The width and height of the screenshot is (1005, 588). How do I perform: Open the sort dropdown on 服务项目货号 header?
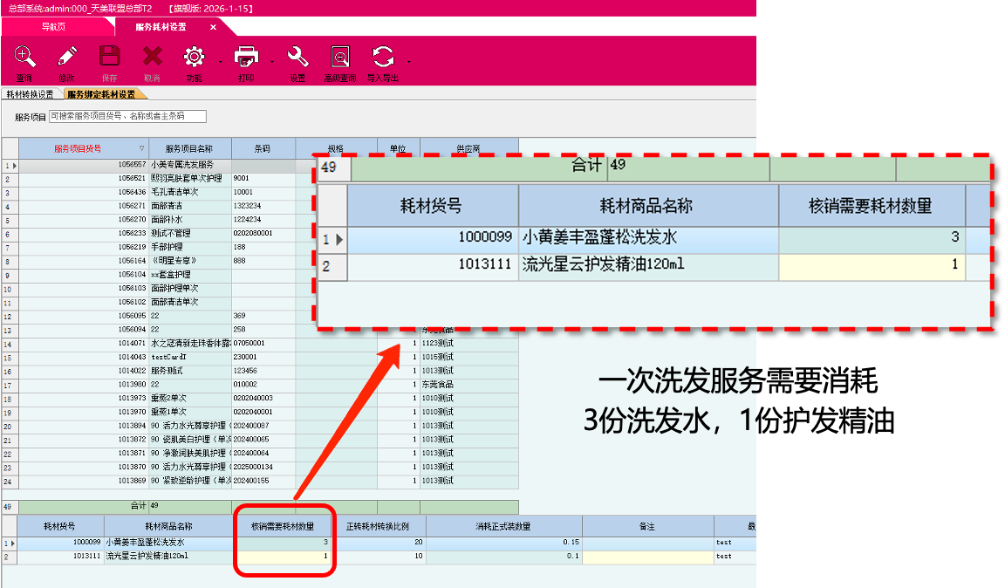141,148
